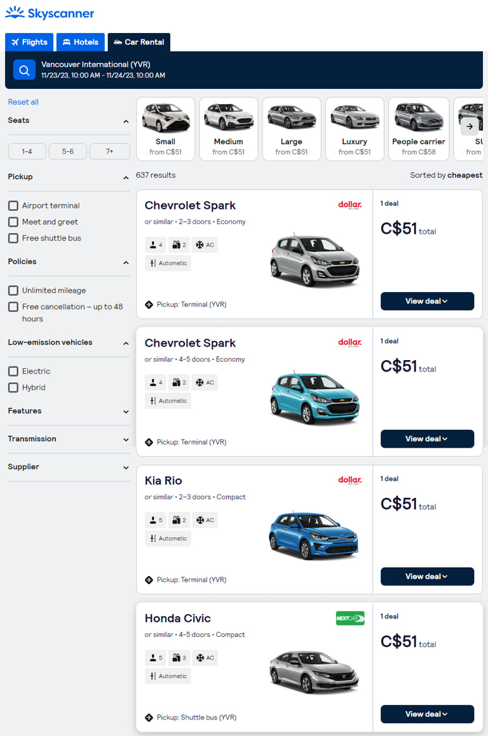Check the Meet and greet filter
This screenshot has width=488, height=736.
click(x=13, y=222)
